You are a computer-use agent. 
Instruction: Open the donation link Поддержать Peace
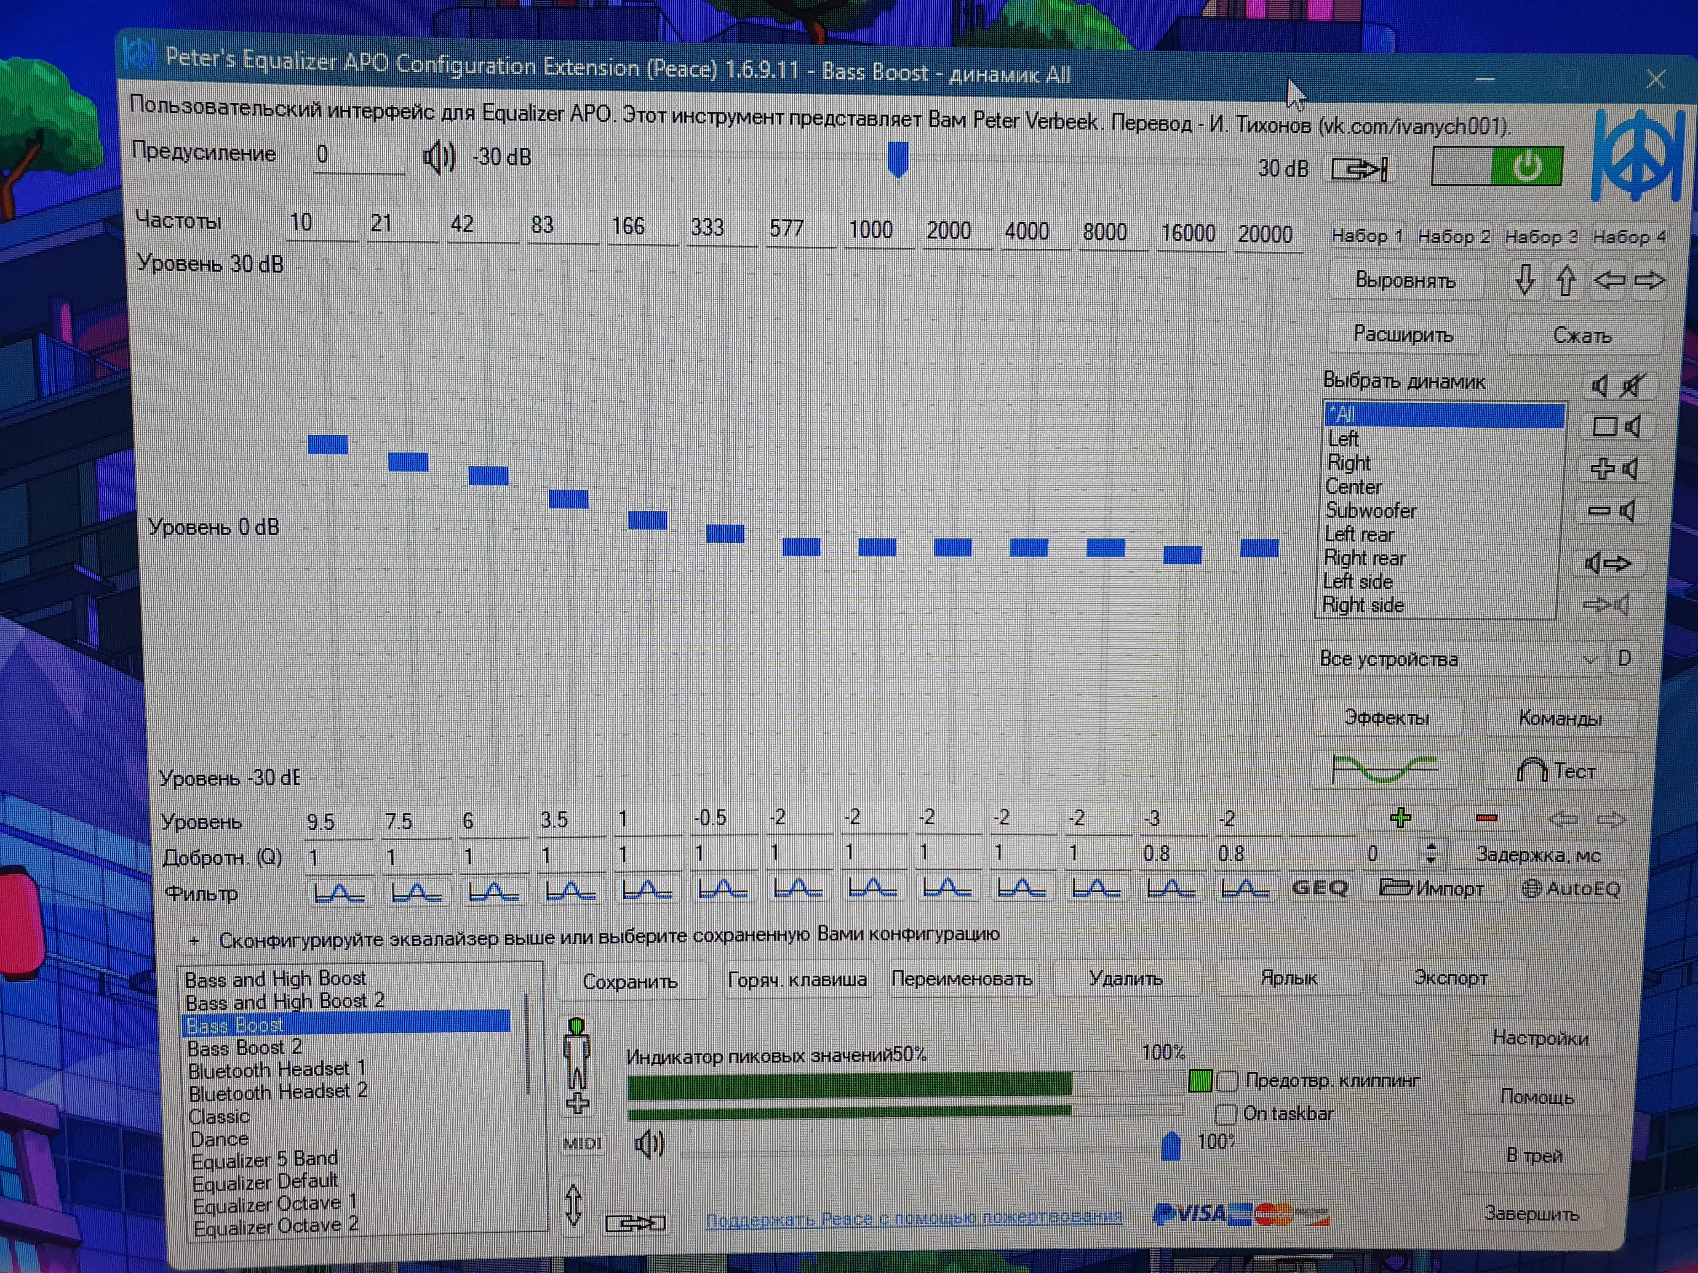pos(913,1218)
